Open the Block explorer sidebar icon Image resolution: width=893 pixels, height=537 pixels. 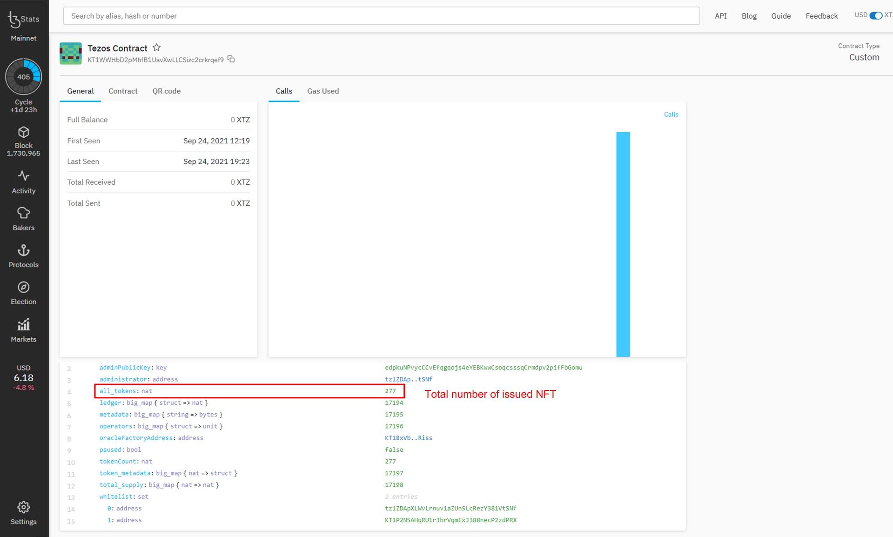pyautogui.click(x=23, y=133)
